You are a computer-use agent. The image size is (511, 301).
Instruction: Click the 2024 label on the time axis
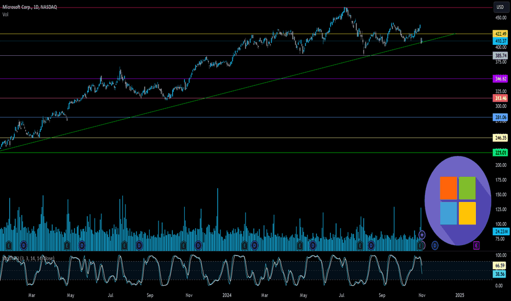(227, 296)
